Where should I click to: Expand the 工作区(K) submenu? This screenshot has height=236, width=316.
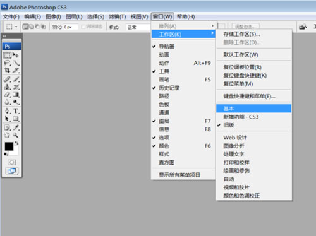[183, 34]
